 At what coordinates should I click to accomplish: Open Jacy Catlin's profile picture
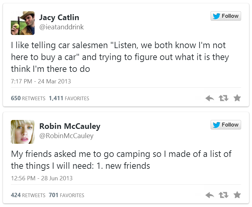click(23, 23)
